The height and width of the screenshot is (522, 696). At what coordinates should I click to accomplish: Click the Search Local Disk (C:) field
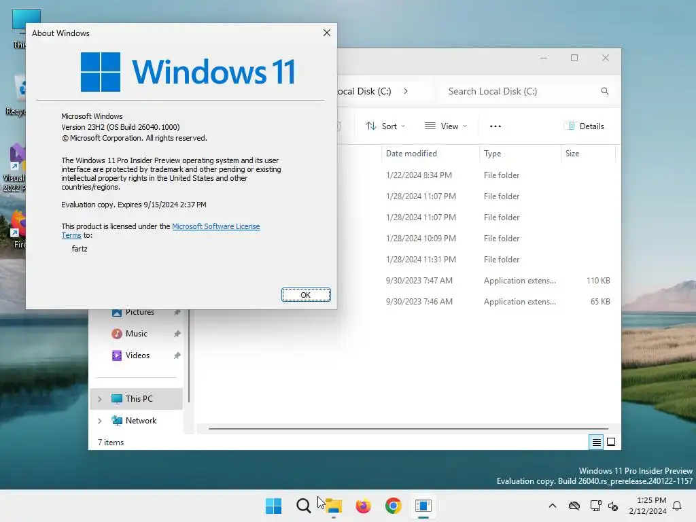[x=528, y=91]
